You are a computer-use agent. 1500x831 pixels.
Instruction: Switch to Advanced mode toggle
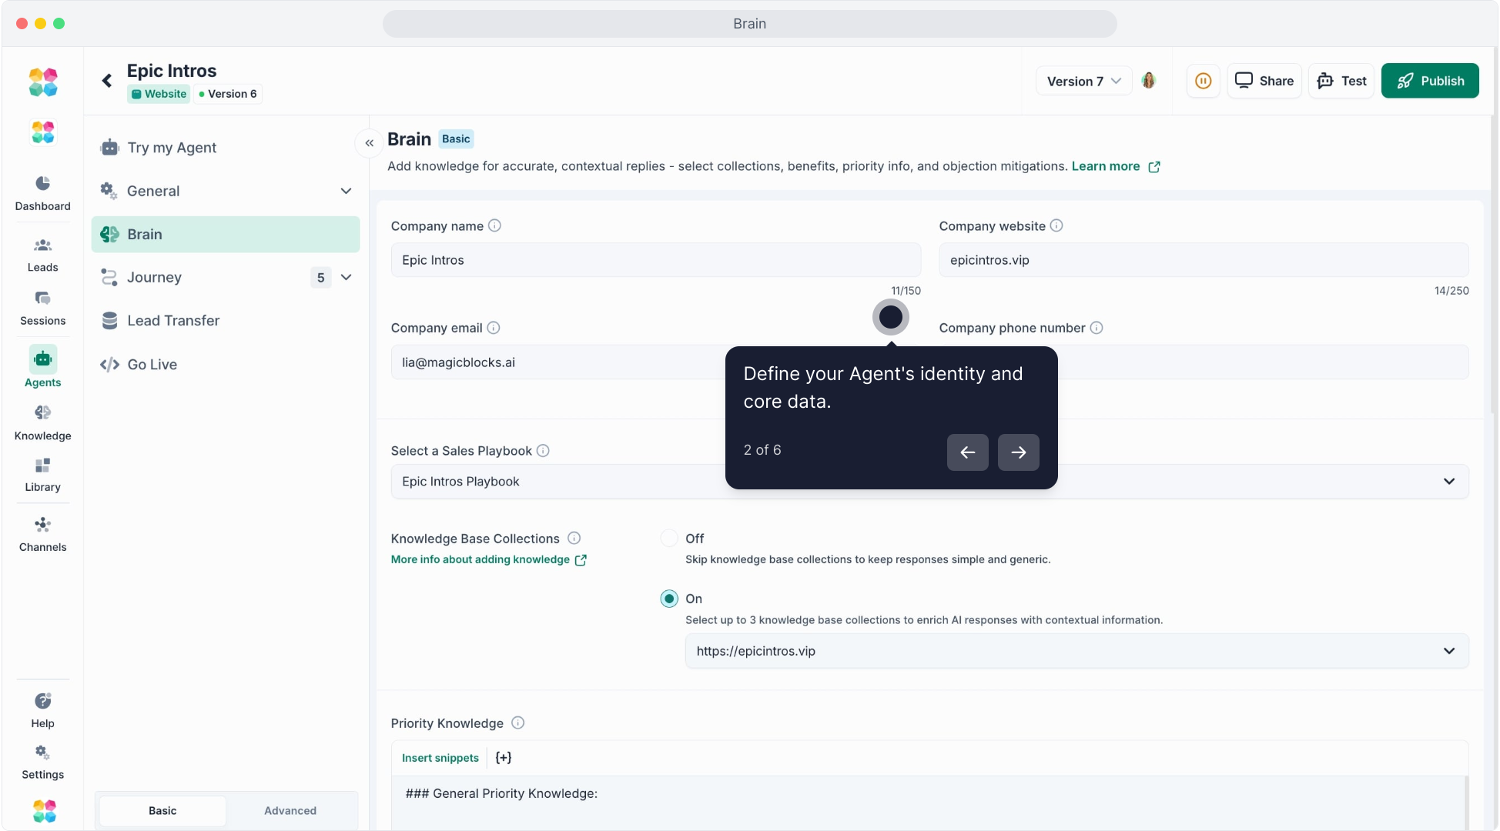coord(290,811)
